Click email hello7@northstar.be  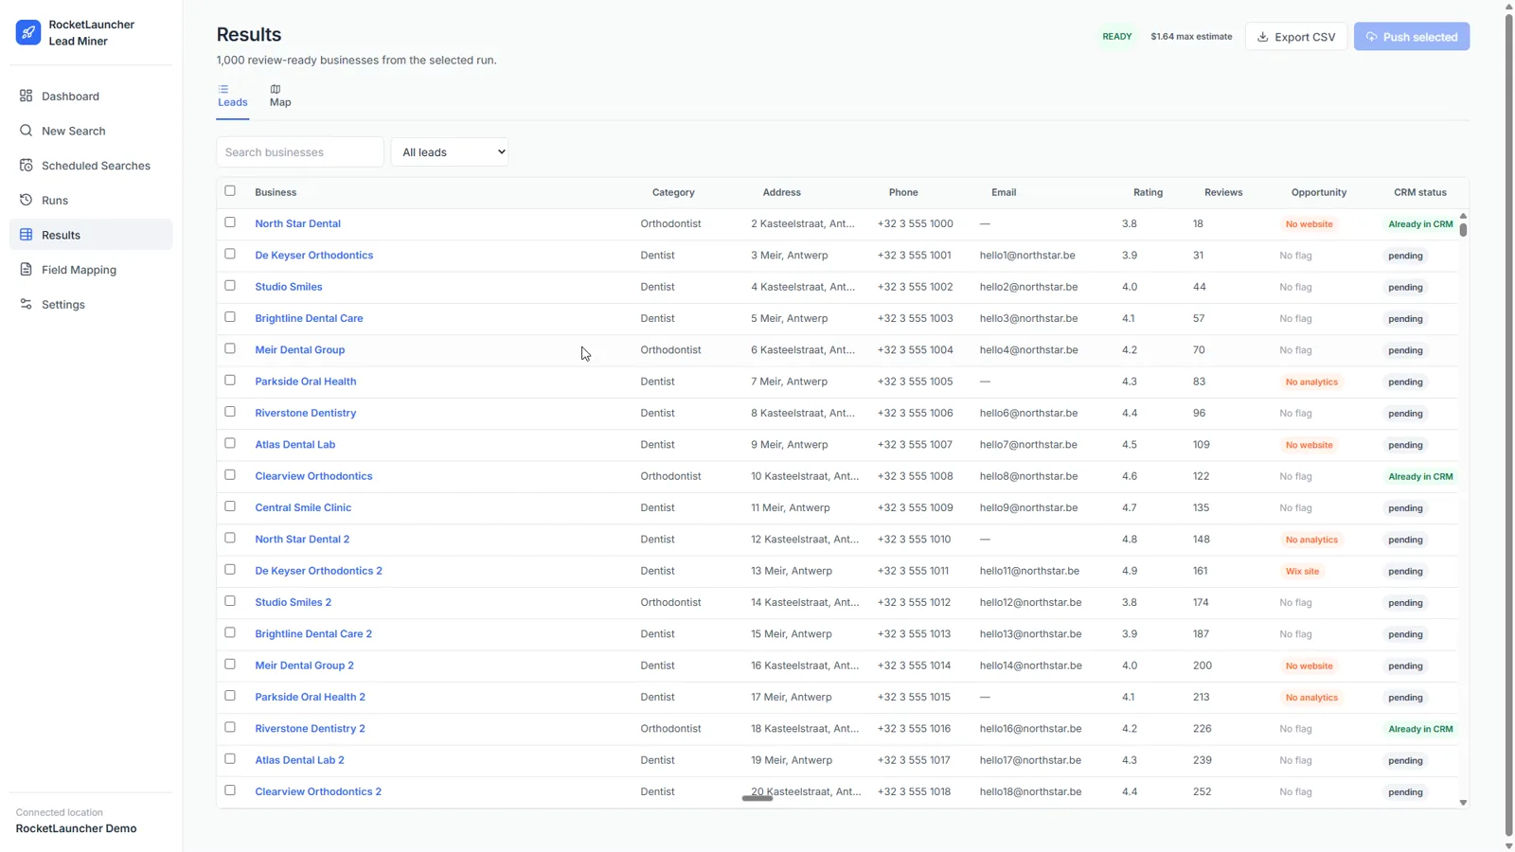[x=1028, y=444]
